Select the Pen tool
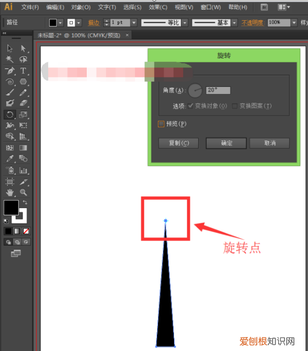 [x=10, y=70]
